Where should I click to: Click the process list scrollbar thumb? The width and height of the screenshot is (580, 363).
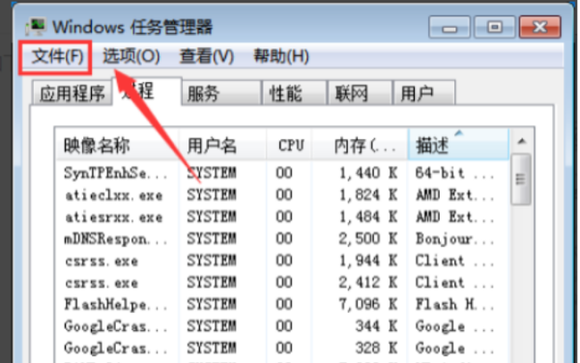pos(521,180)
